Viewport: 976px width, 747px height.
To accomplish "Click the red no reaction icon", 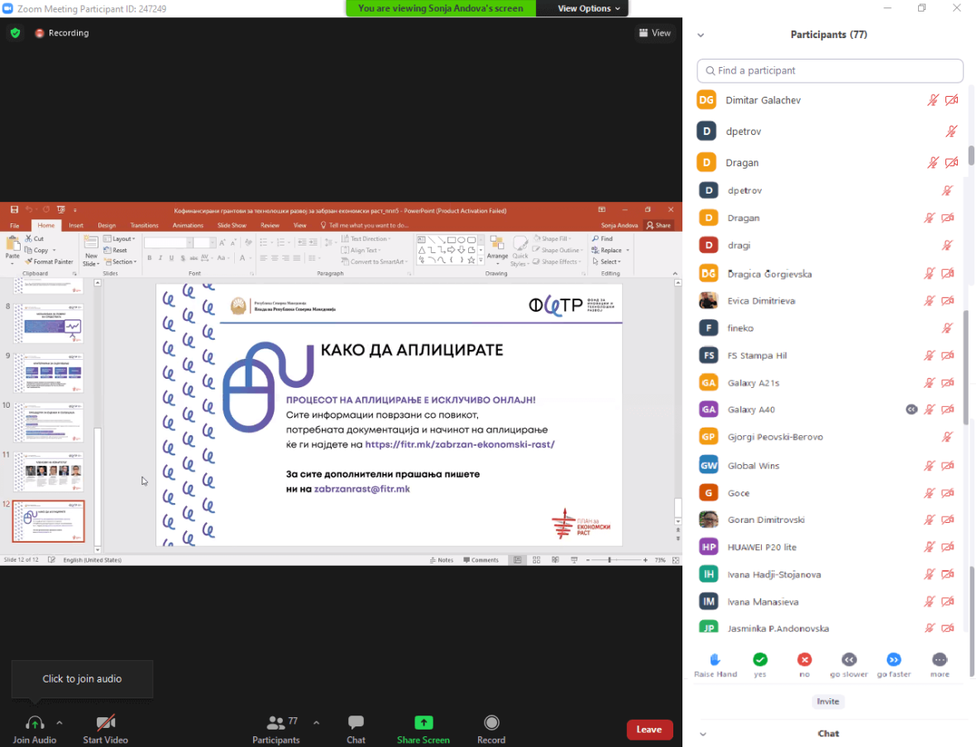I will [x=805, y=659].
